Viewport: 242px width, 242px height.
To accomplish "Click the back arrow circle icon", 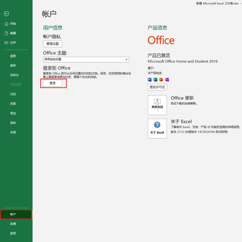I will point(6,14).
